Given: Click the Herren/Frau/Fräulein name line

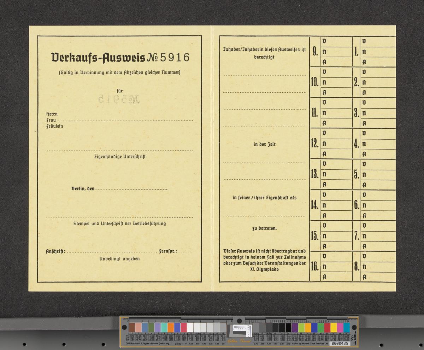Looking at the screenshot, I should (x=127, y=121).
